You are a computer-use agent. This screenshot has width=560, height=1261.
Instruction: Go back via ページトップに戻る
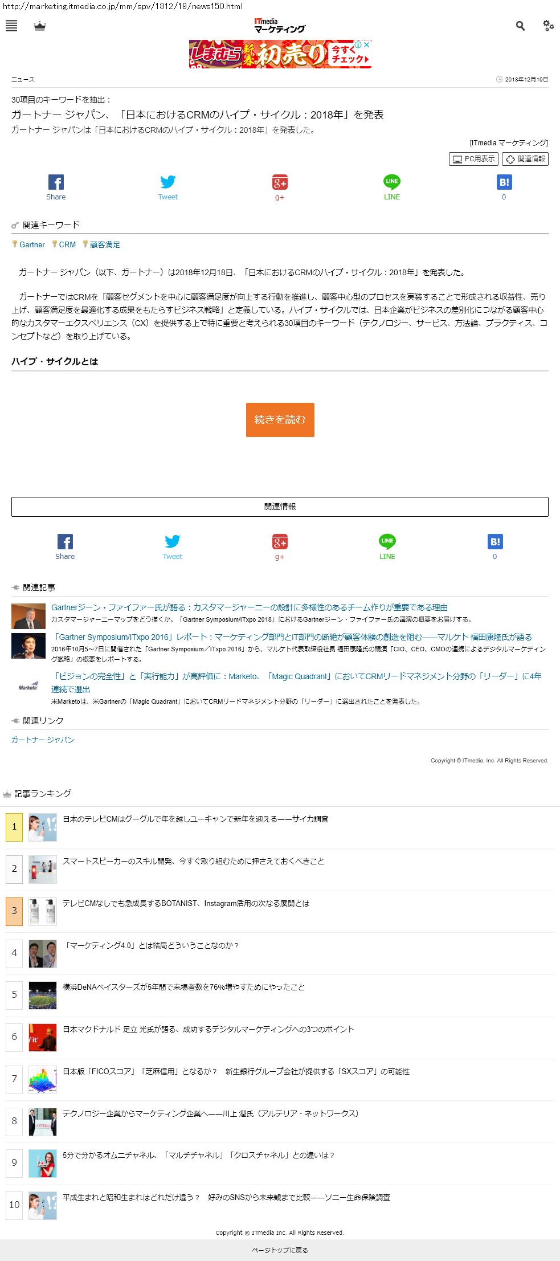point(280,1250)
